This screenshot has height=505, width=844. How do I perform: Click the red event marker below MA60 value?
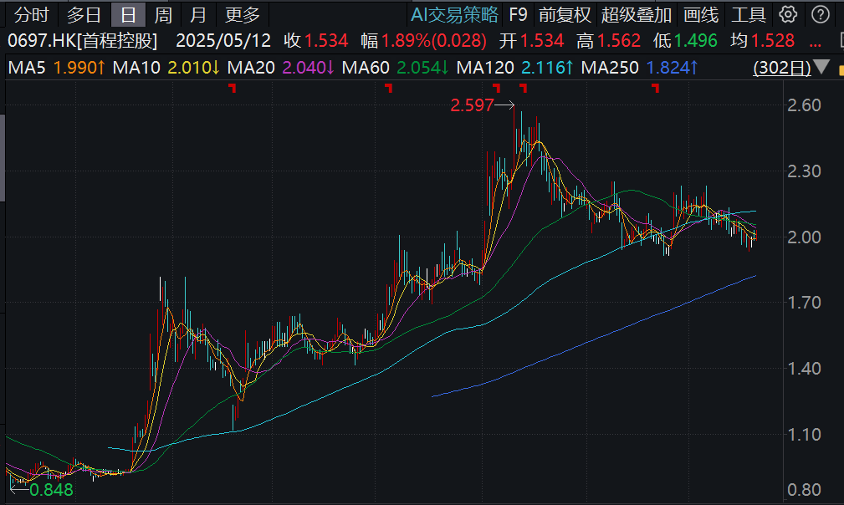pyautogui.click(x=388, y=88)
